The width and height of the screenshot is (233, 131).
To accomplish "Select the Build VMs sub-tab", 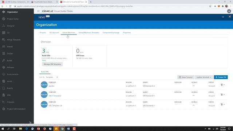I will click(x=45, y=72).
